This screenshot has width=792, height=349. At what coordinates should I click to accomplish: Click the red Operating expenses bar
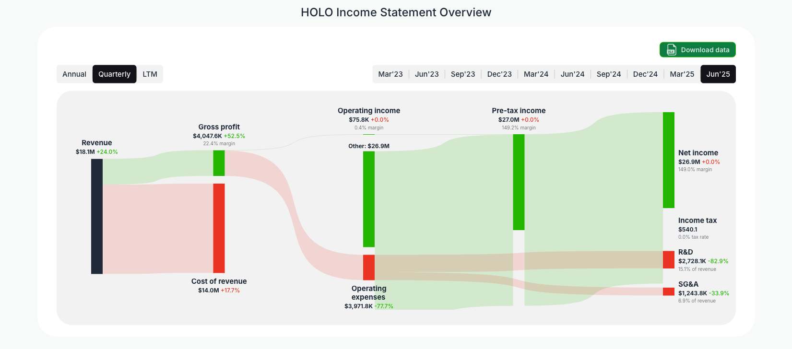[x=369, y=268]
